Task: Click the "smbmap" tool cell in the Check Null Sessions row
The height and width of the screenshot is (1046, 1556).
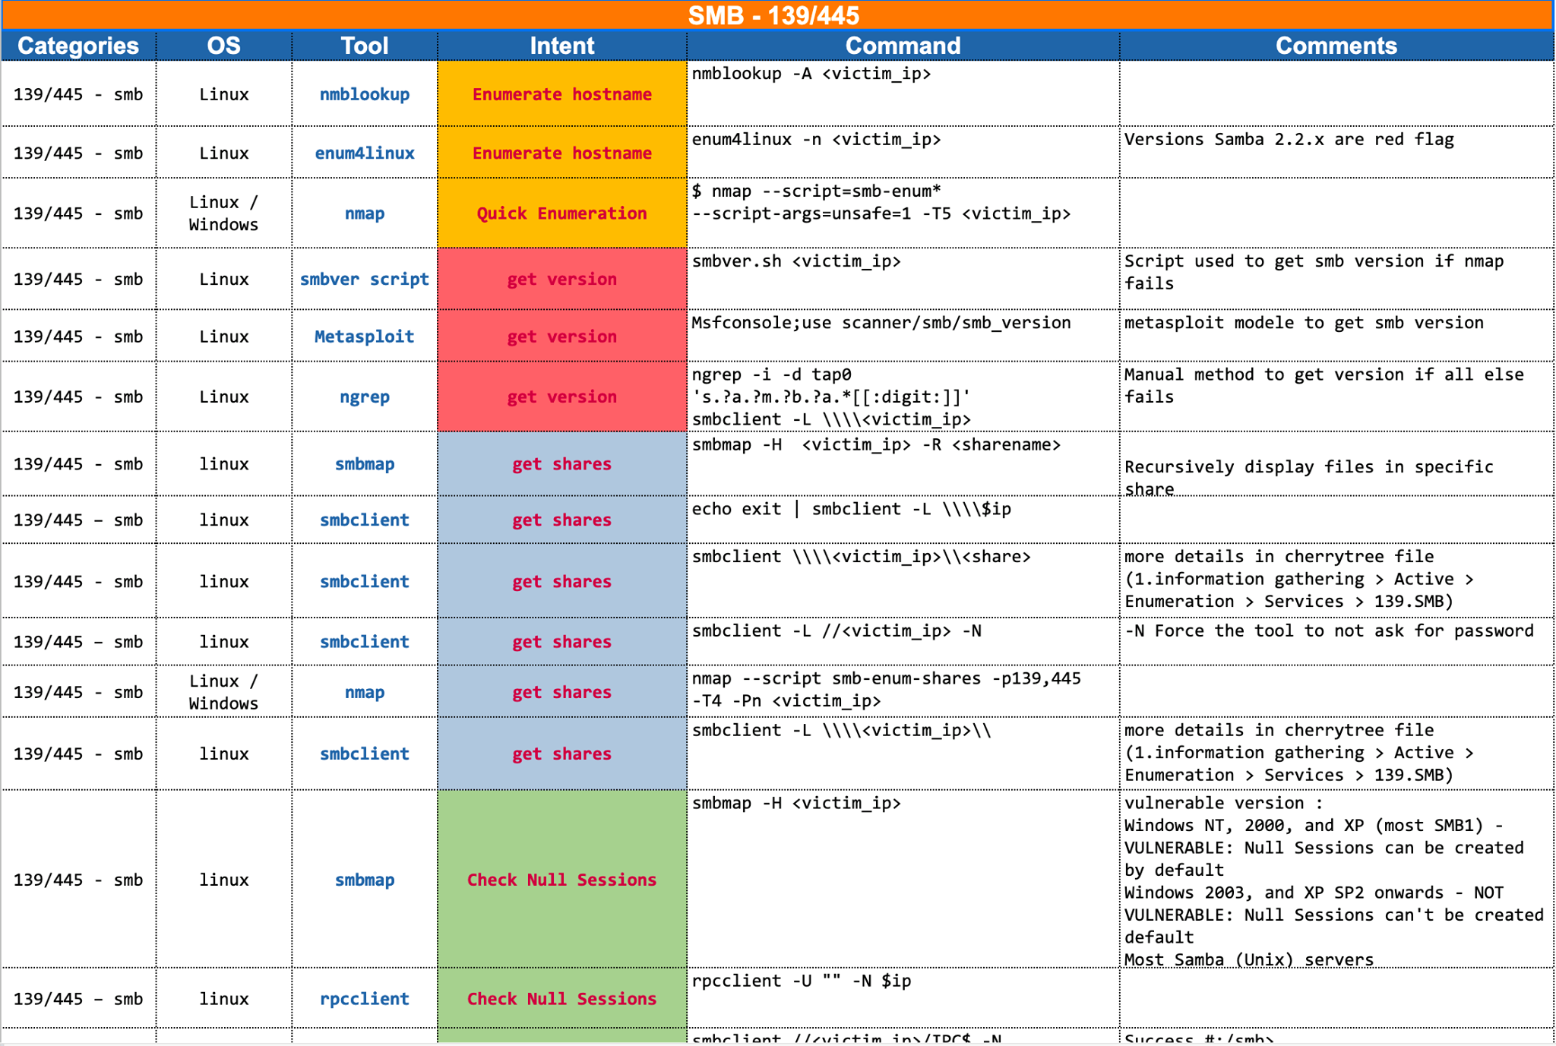Action: [x=365, y=880]
